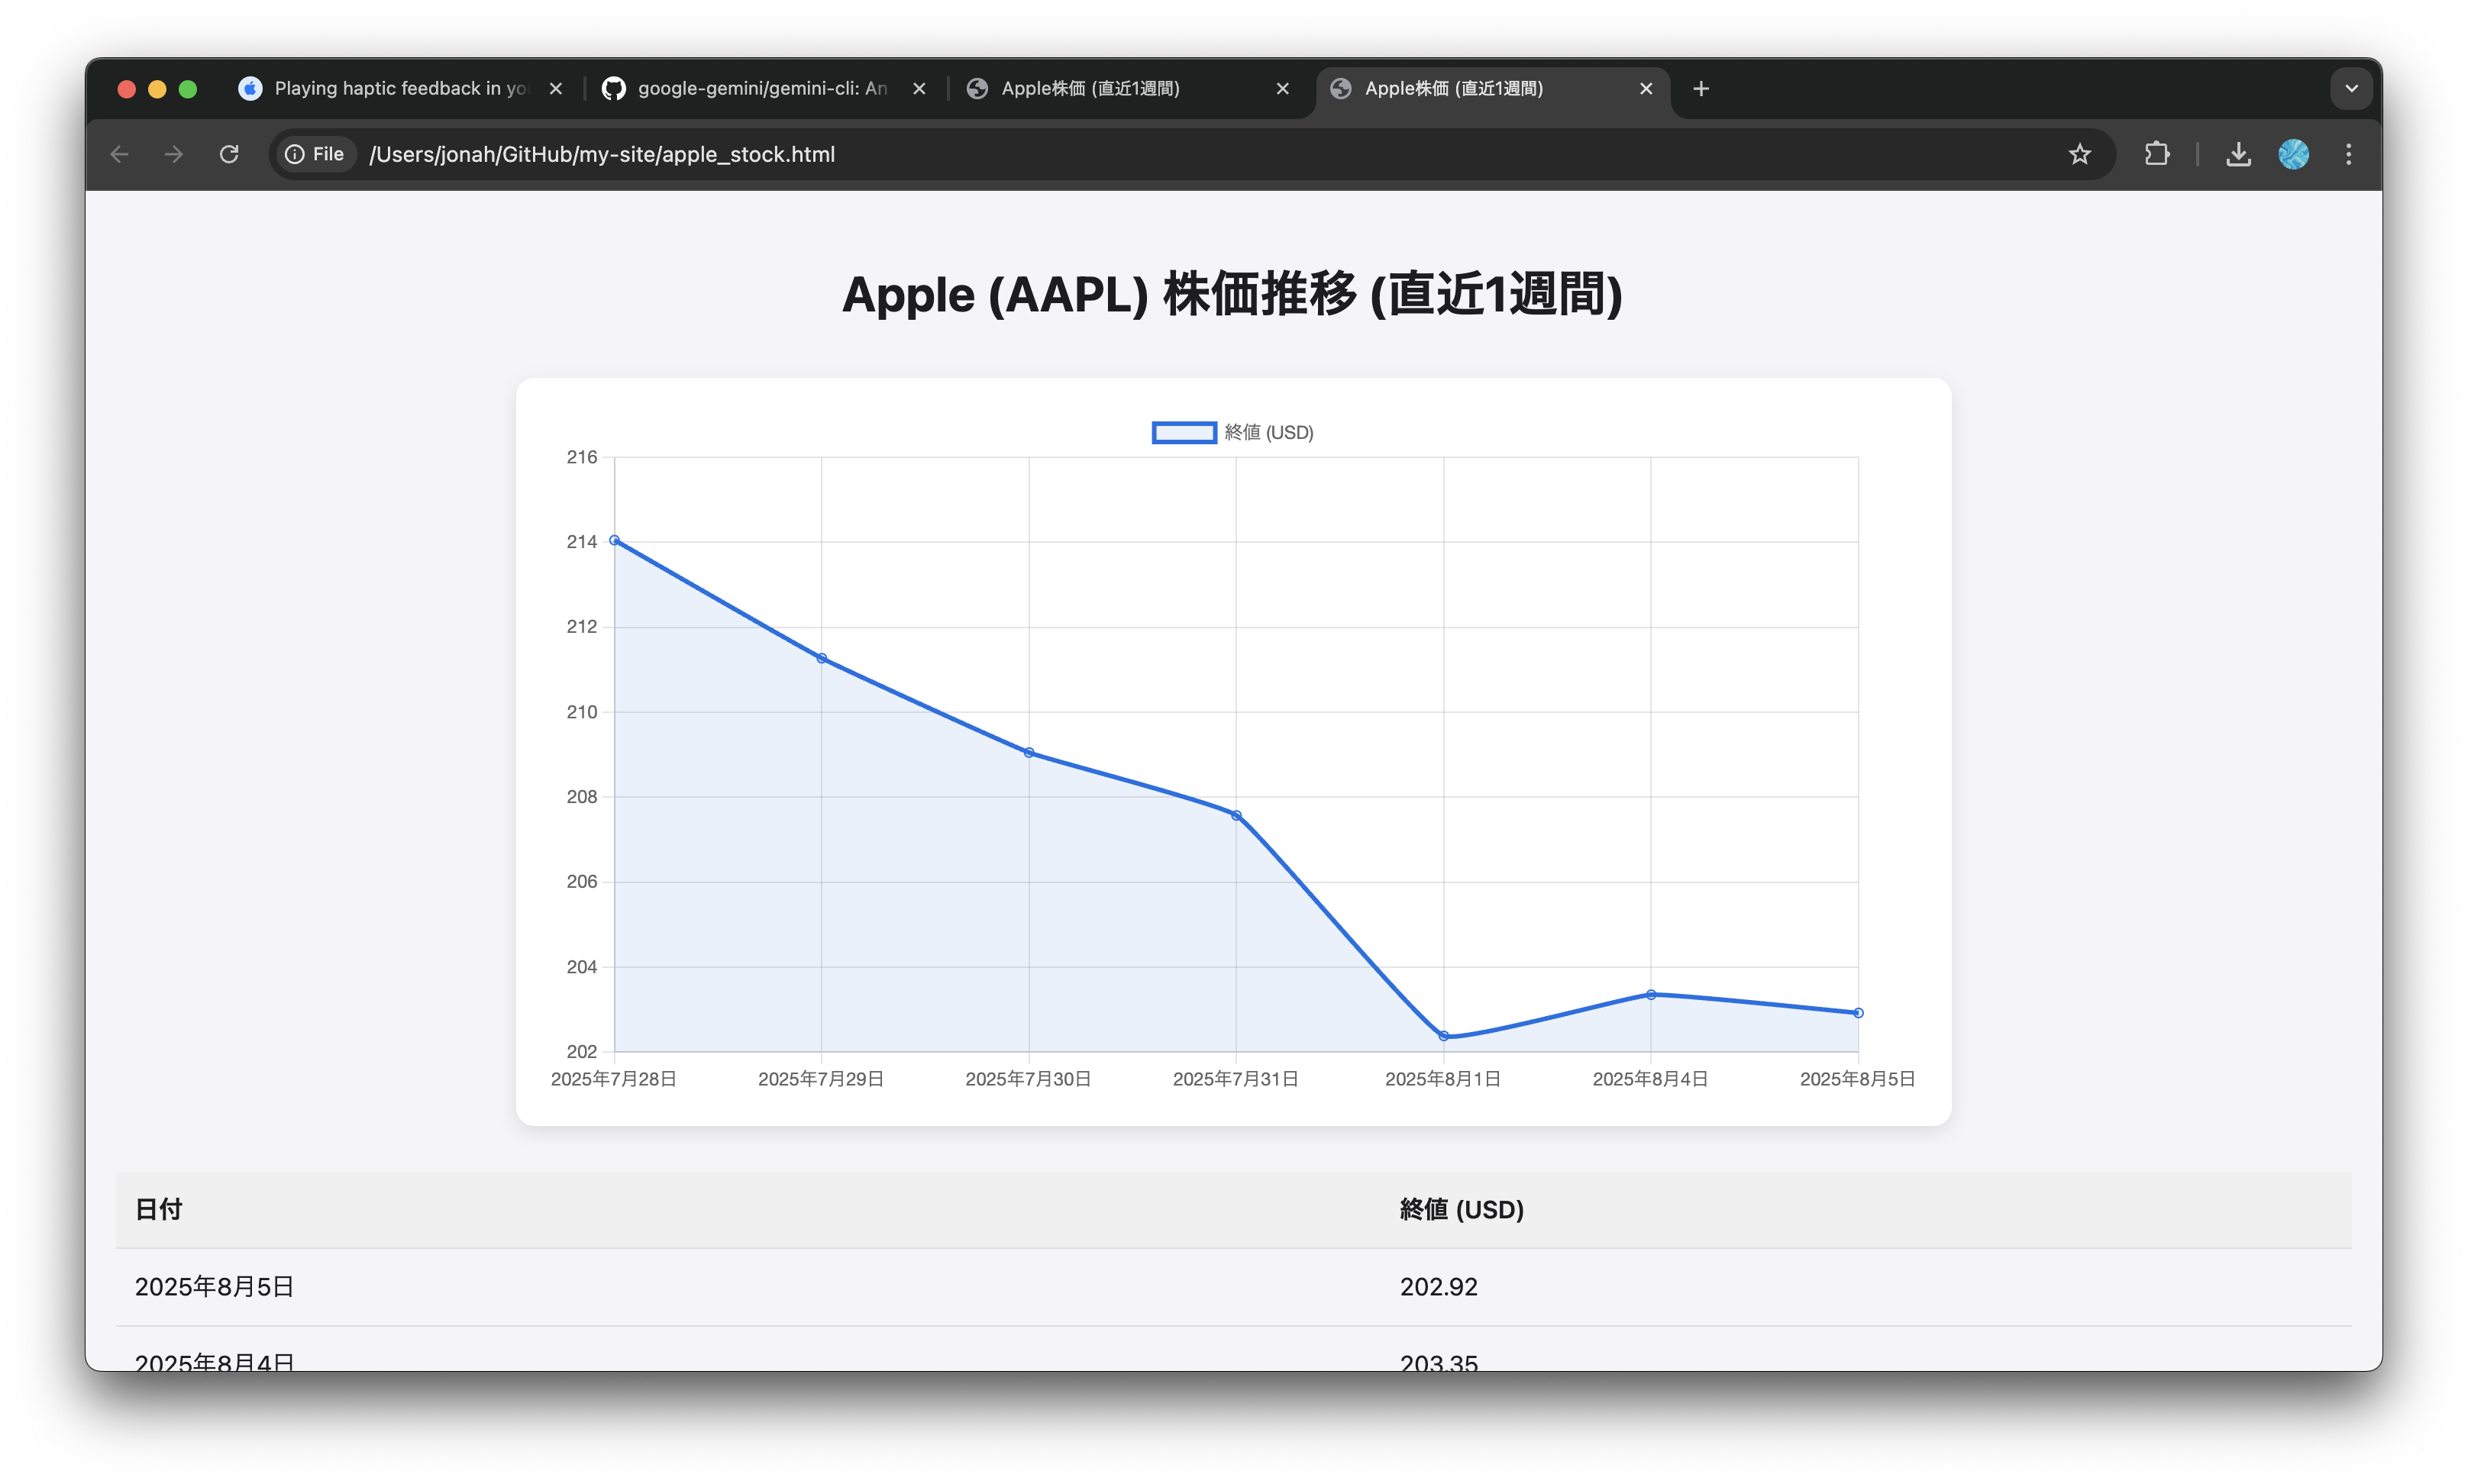Bookmark this page with the star icon
Screen dimensions: 2468x1484
tap(2079, 154)
